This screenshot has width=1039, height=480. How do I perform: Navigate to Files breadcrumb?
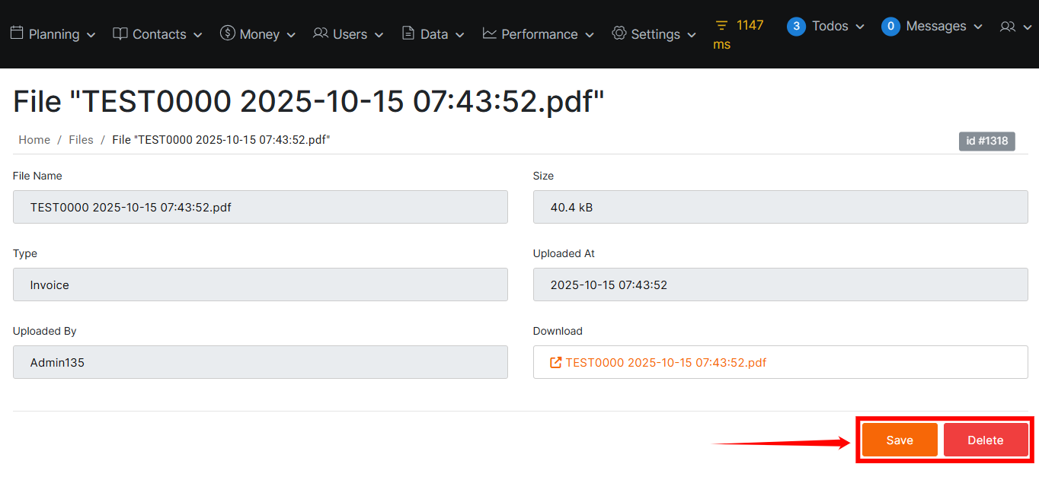tap(81, 140)
